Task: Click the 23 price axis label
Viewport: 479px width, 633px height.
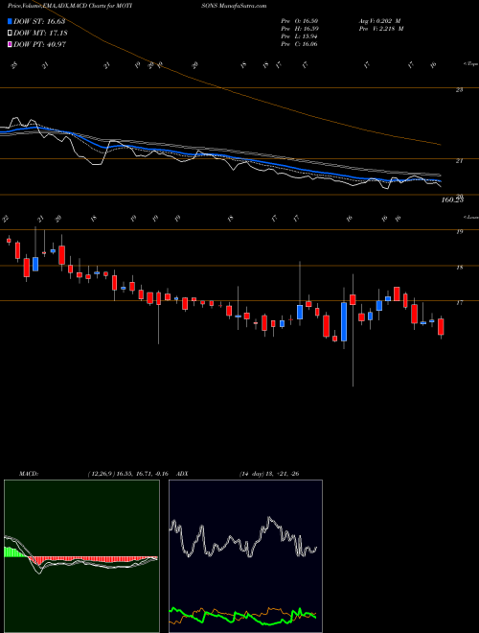Action: point(459,90)
